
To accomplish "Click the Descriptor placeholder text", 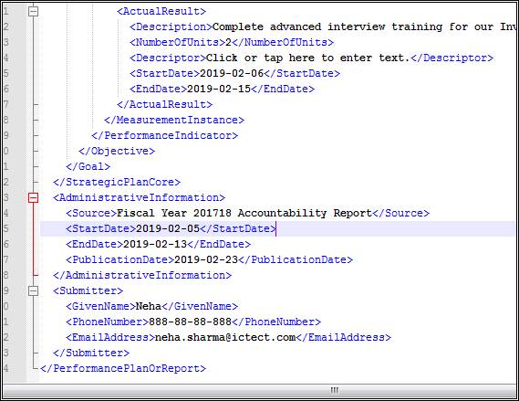I will coord(307,58).
